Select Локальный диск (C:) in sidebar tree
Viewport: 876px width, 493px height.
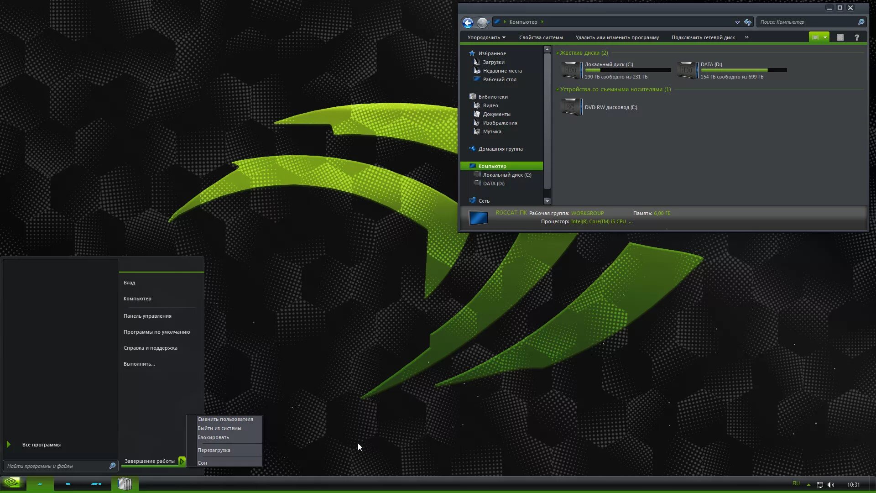click(x=507, y=175)
